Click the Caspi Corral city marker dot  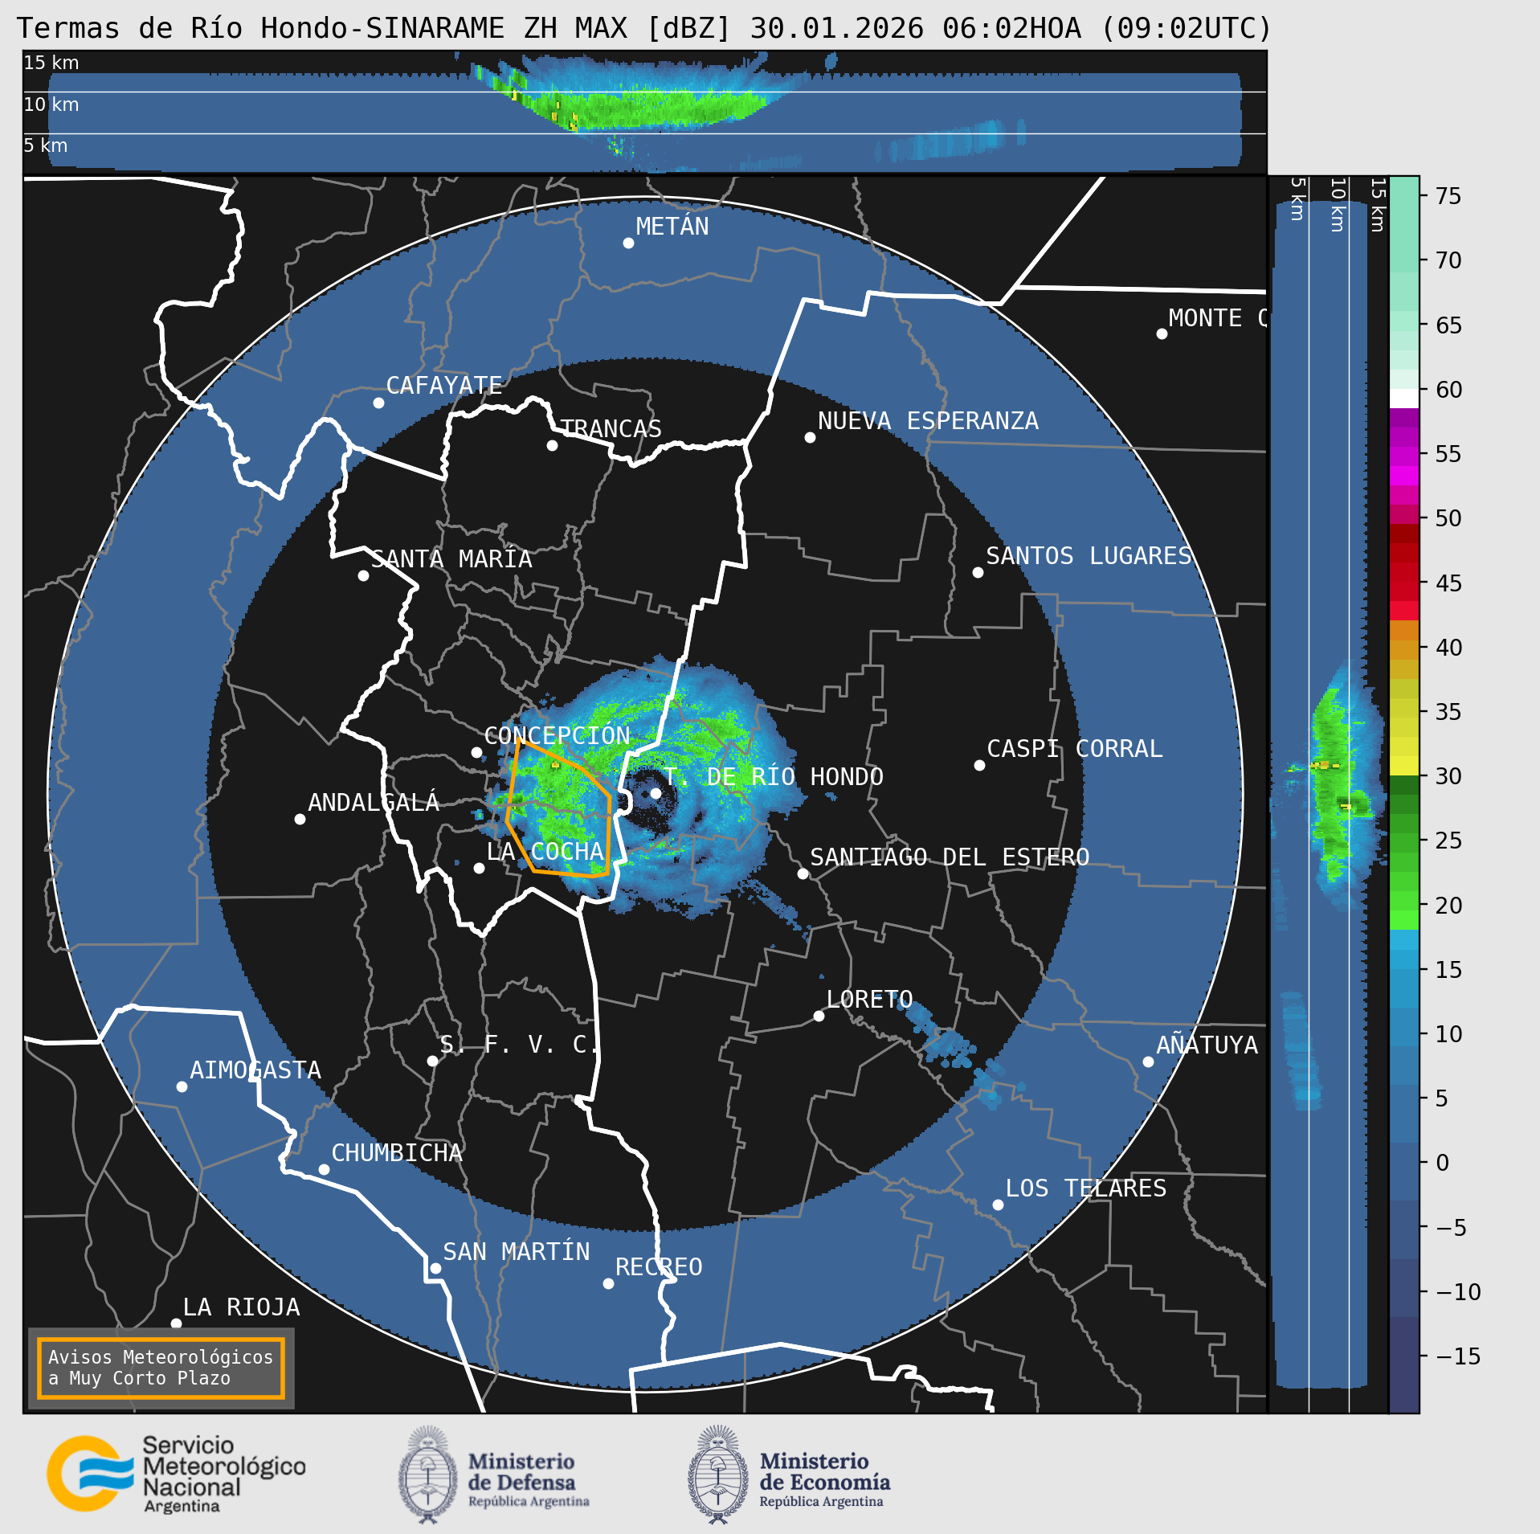[x=979, y=765]
